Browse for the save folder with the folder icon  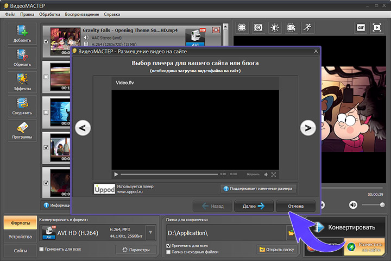pos(291,233)
